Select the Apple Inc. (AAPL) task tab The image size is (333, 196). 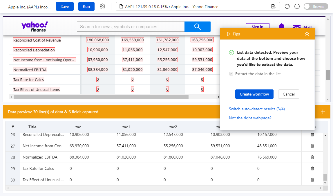click(x=29, y=7)
